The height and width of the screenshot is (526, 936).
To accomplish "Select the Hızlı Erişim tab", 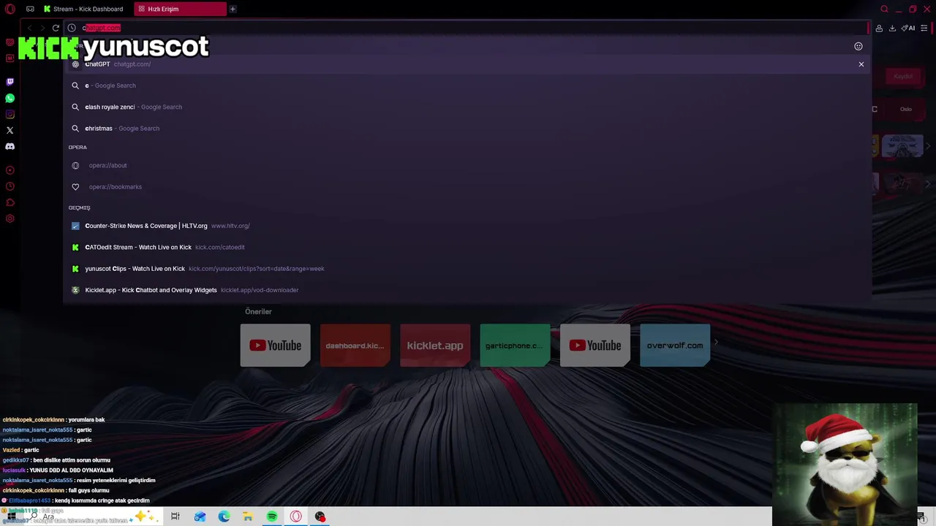I will click(x=180, y=9).
